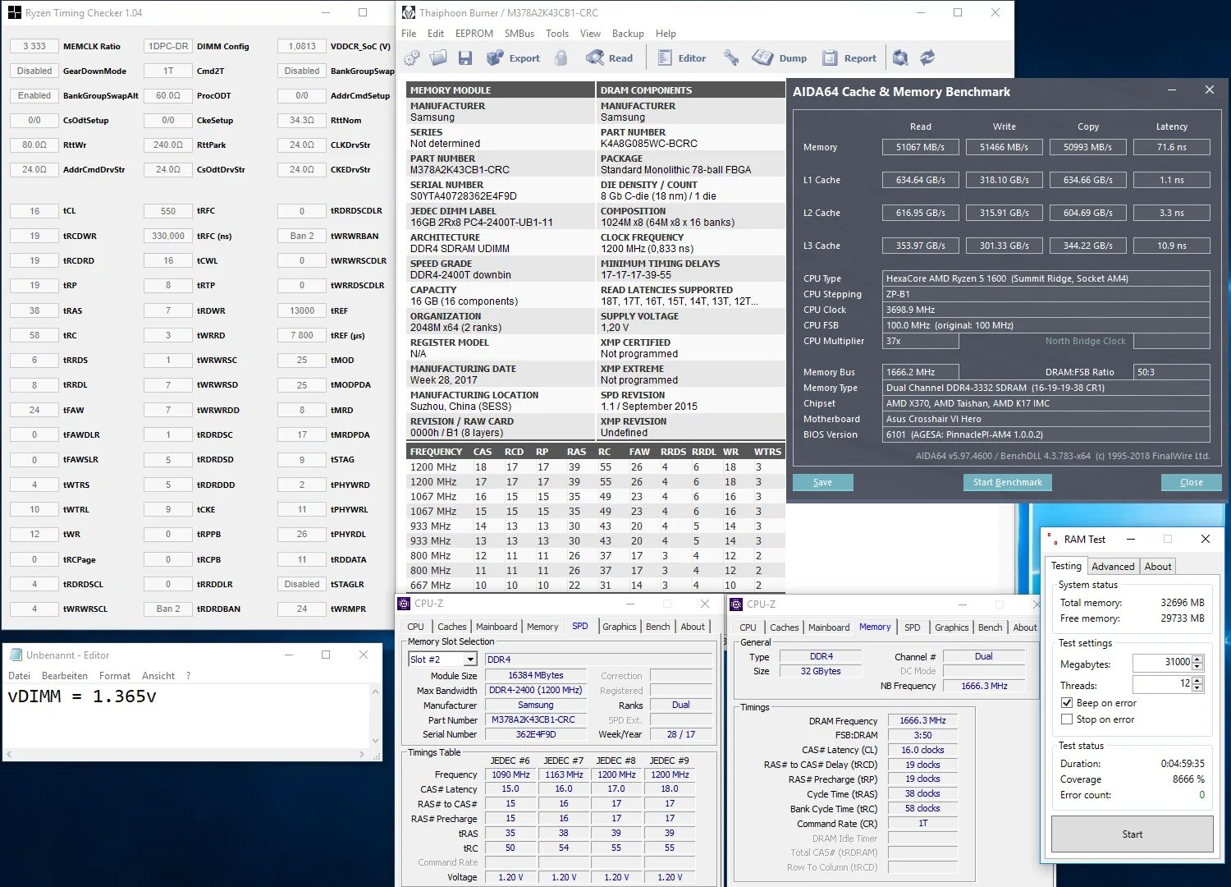This screenshot has height=887, width=1231.
Task: Save with the floppy disk toolbar icon
Action: tap(465, 57)
